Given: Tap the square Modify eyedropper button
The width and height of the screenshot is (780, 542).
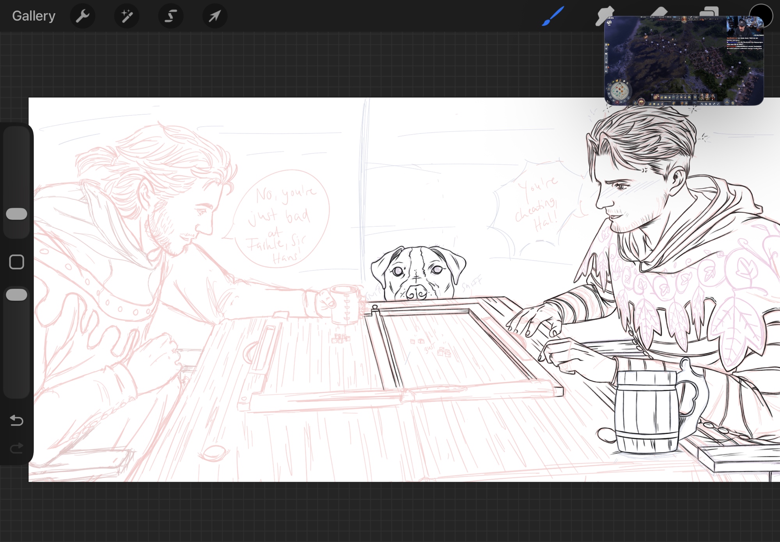Looking at the screenshot, I should tap(17, 262).
